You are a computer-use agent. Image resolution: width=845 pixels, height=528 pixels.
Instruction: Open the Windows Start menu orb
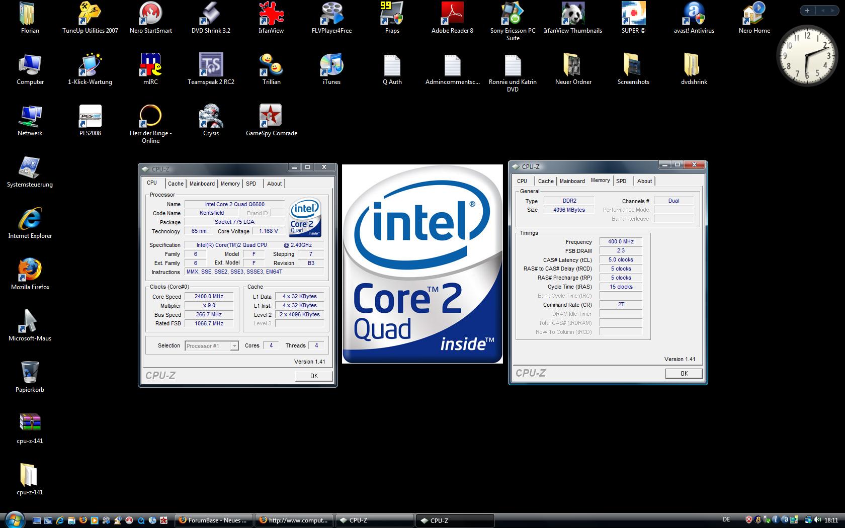click(x=15, y=519)
